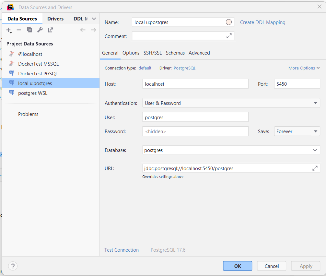Screen dimensions: 326x276
Task: Click Create DDL Mapping link
Action: 262,22
